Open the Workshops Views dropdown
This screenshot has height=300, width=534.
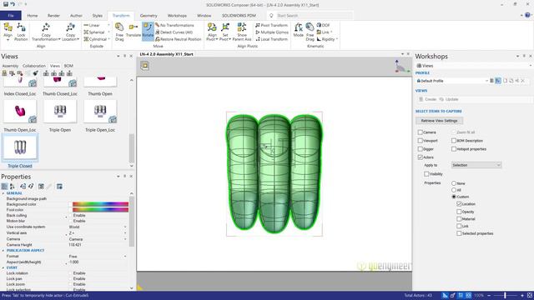tap(473, 66)
